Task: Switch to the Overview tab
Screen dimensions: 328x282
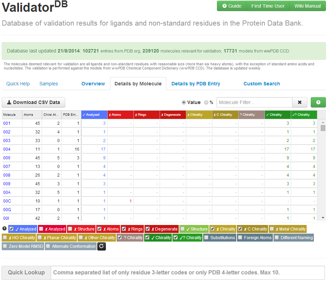Action: pyautogui.click(x=93, y=84)
